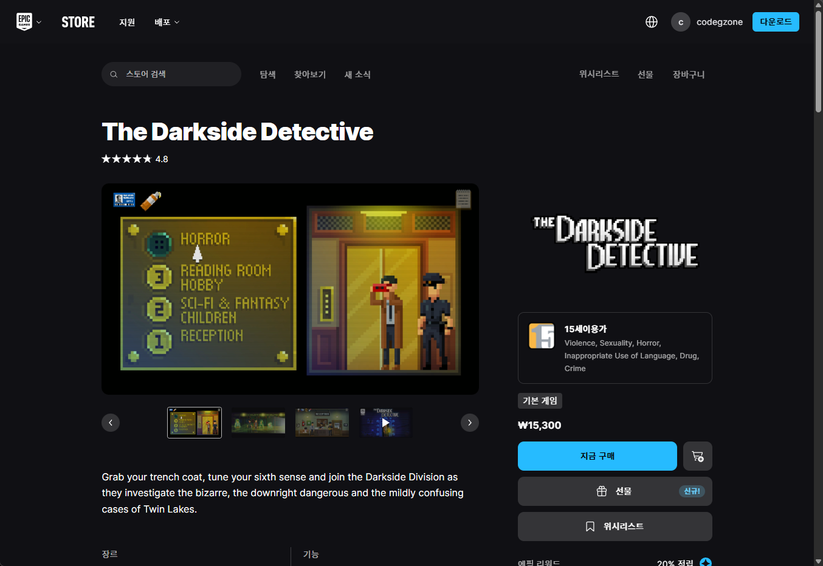Screen dimensions: 823x566
Task: Click the magnifier search icon
Action: coord(114,74)
